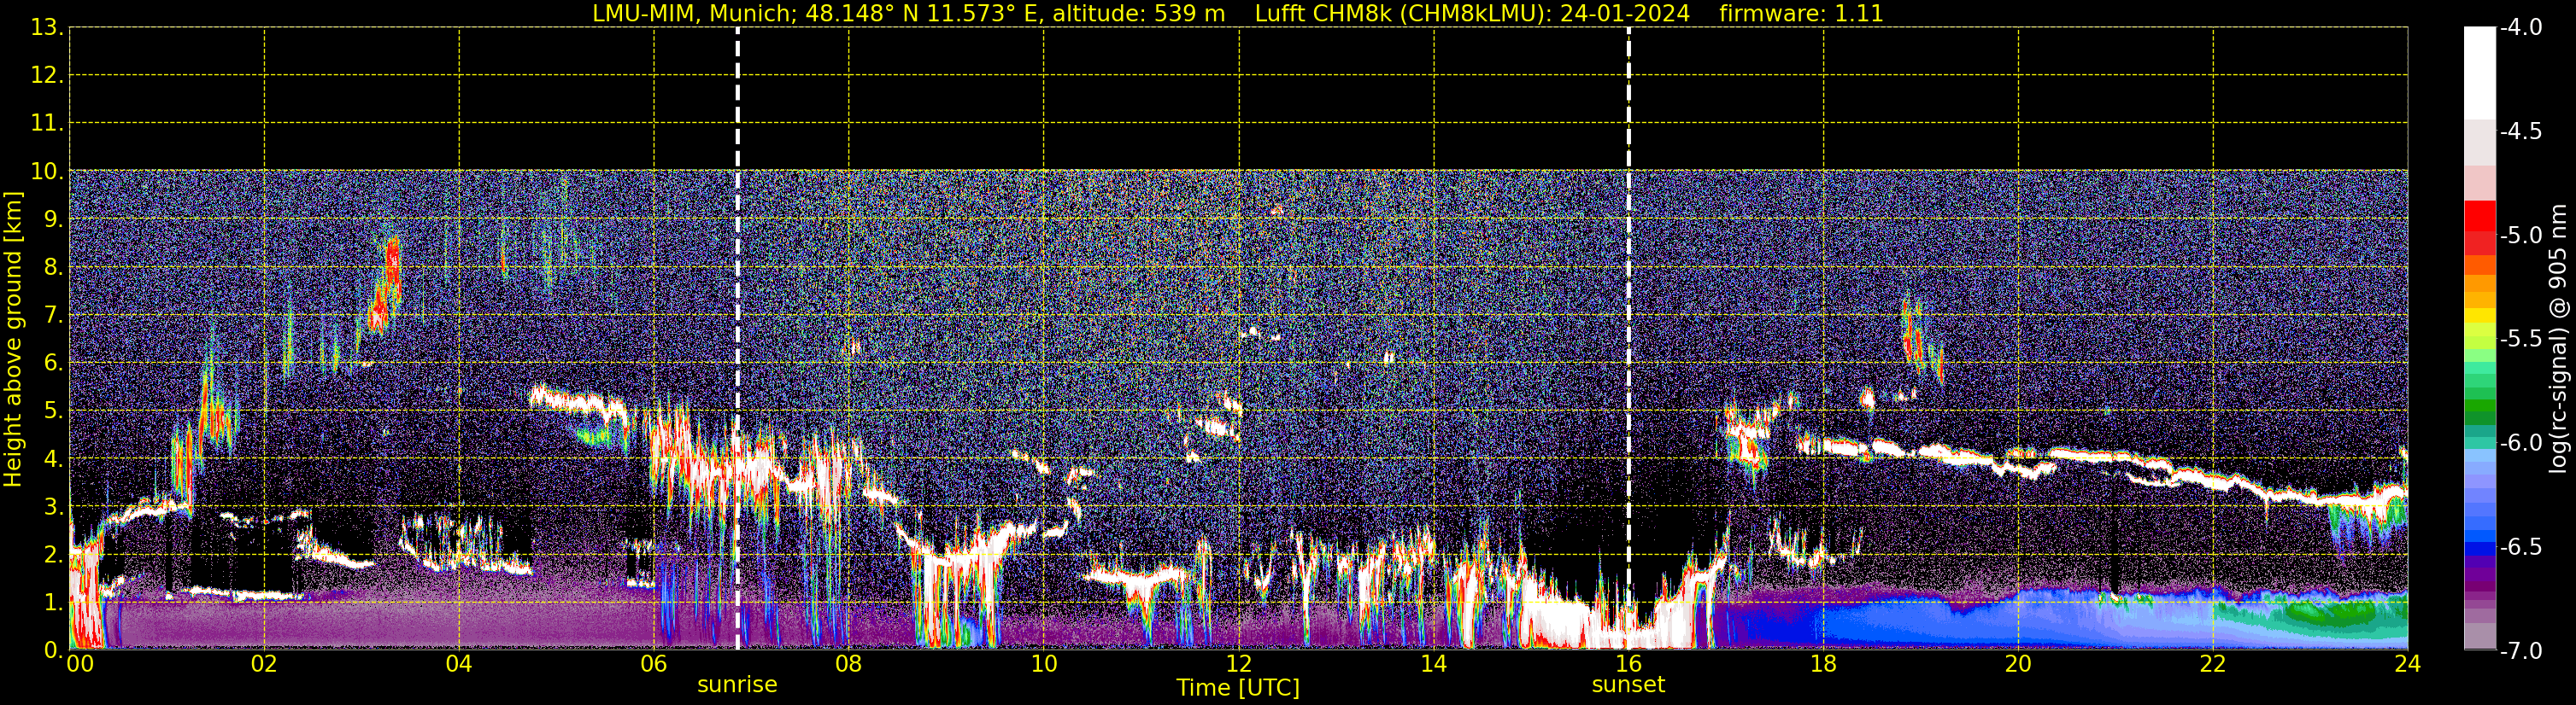Click the '9.' height tick label
This screenshot has width=2576, height=705.
click(53, 219)
